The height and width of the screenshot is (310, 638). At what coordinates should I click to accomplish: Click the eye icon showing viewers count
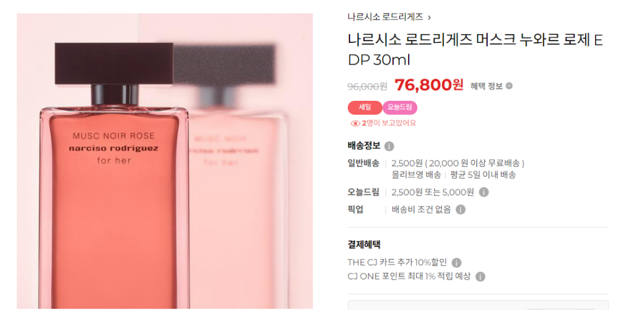point(355,123)
